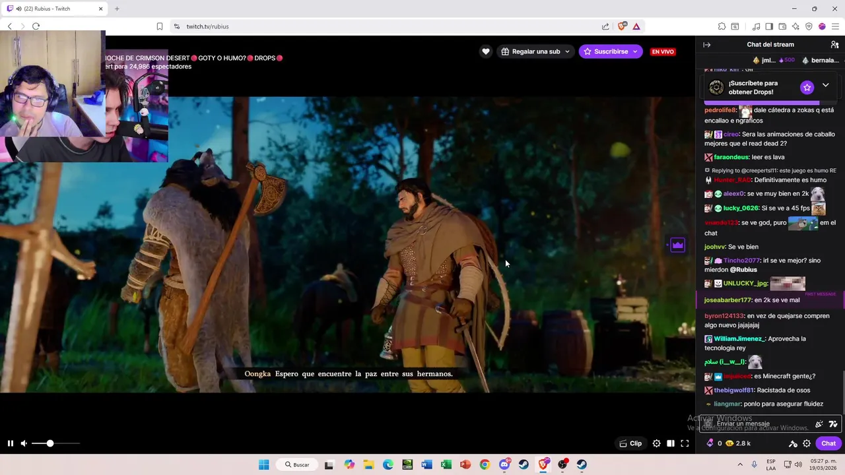Open Regalar una sub dropdown
The image size is (845, 475).
tap(535, 51)
